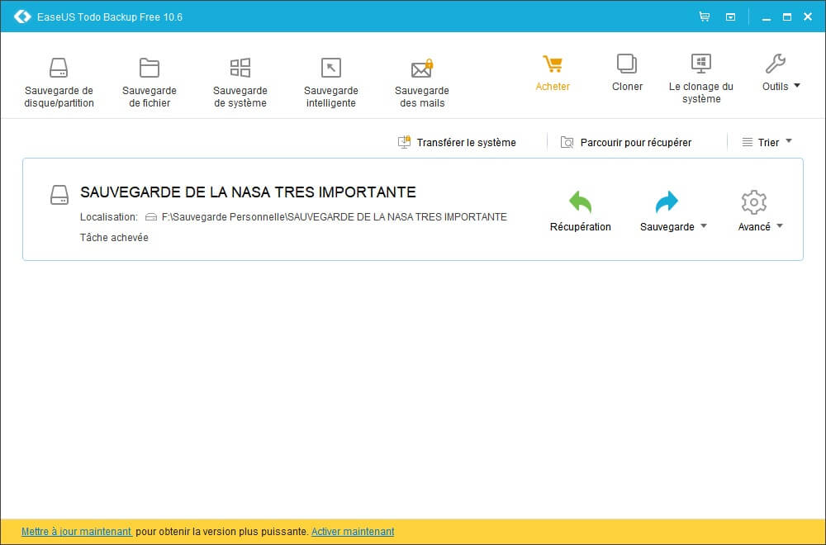This screenshot has height=545, width=826.
Task: Select the SAUVEGARDE DE LA NASA task title
Action: coord(248,192)
